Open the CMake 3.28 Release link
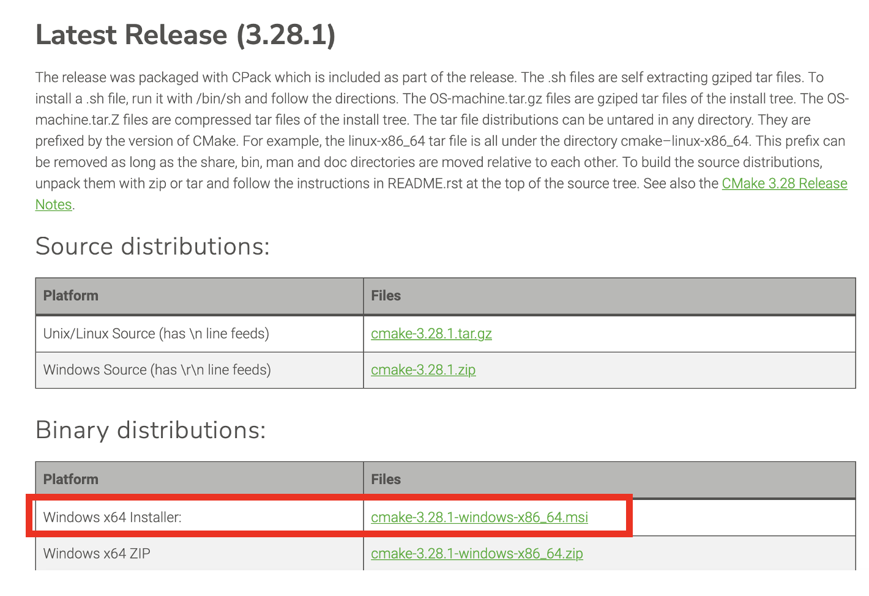 tap(784, 184)
